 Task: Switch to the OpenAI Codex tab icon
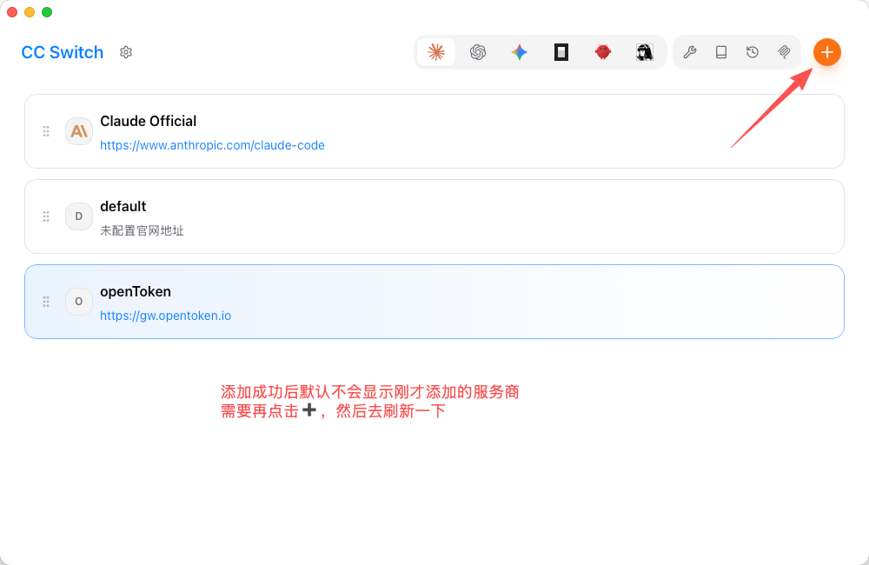tap(478, 52)
